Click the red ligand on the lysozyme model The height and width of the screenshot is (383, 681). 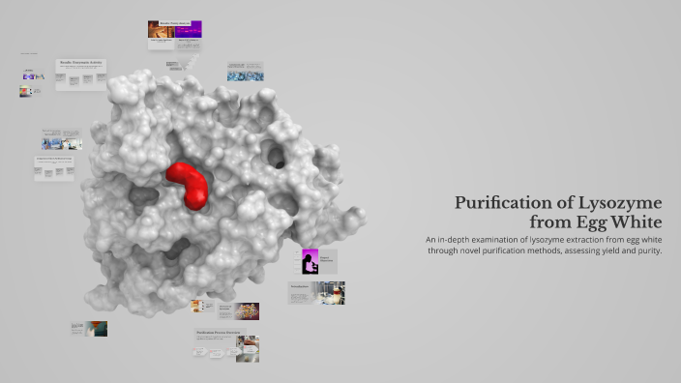coord(188,186)
